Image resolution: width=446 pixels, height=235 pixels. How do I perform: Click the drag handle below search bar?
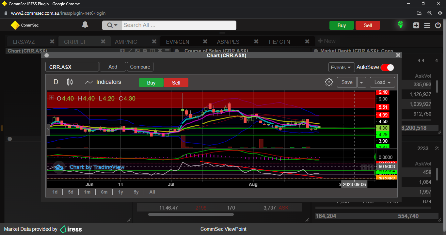[x=222, y=33]
